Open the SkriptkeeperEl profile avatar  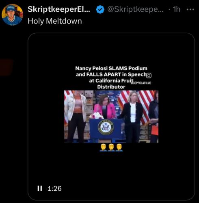(x=12, y=15)
